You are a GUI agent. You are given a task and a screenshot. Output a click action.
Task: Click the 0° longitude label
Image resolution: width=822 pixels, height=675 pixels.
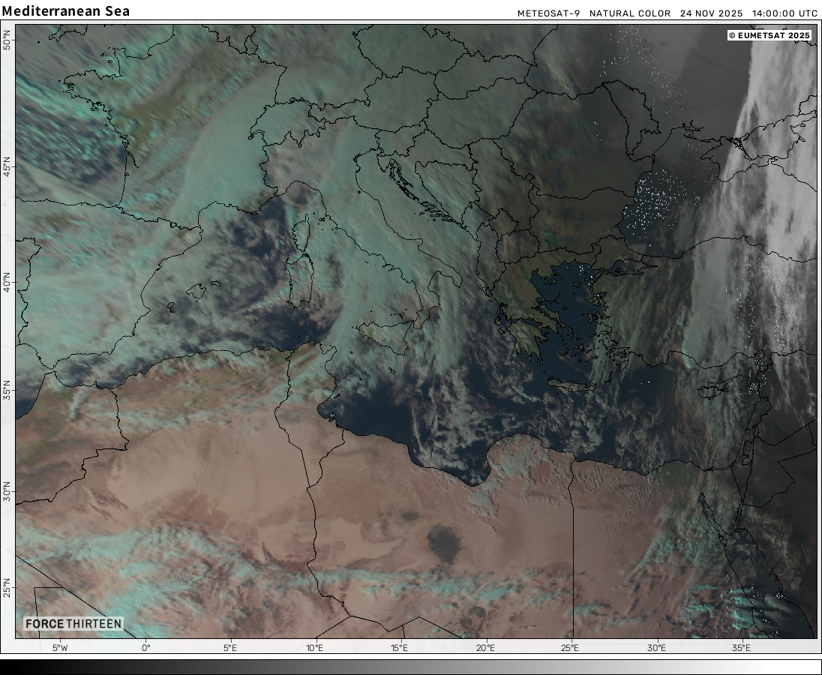tap(145, 648)
